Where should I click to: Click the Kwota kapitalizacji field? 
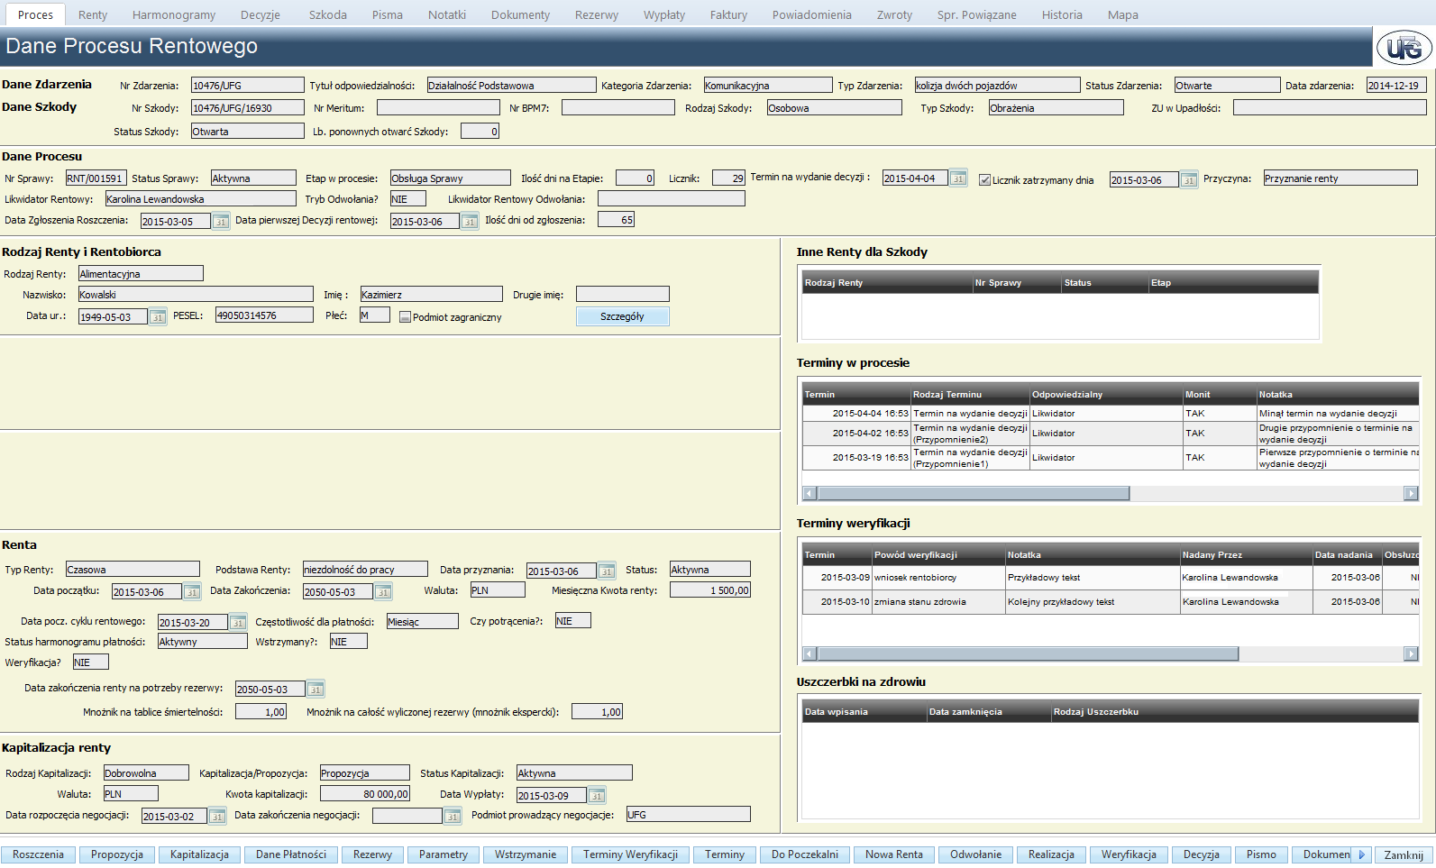(365, 794)
